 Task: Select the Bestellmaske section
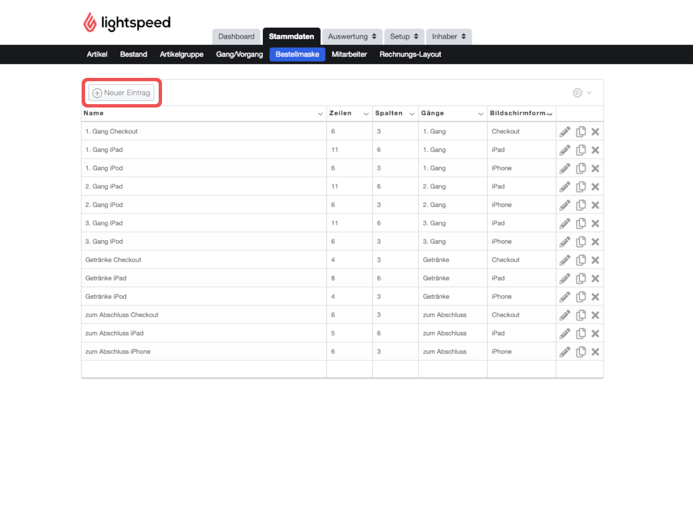point(297,54)
